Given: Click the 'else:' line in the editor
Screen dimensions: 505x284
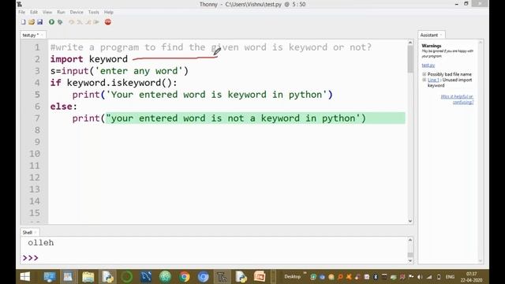Looking at the screenshot, I should tap(63, 106).
